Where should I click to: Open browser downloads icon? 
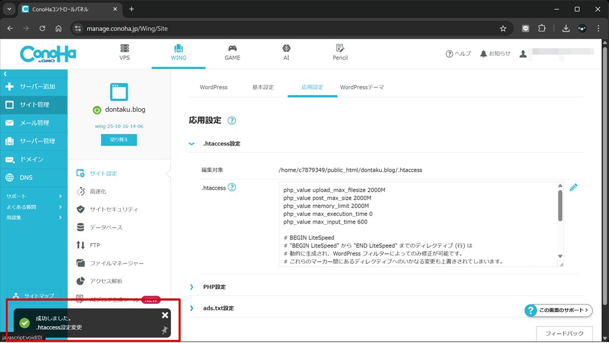pyautogui.click(x=566, y=29)
